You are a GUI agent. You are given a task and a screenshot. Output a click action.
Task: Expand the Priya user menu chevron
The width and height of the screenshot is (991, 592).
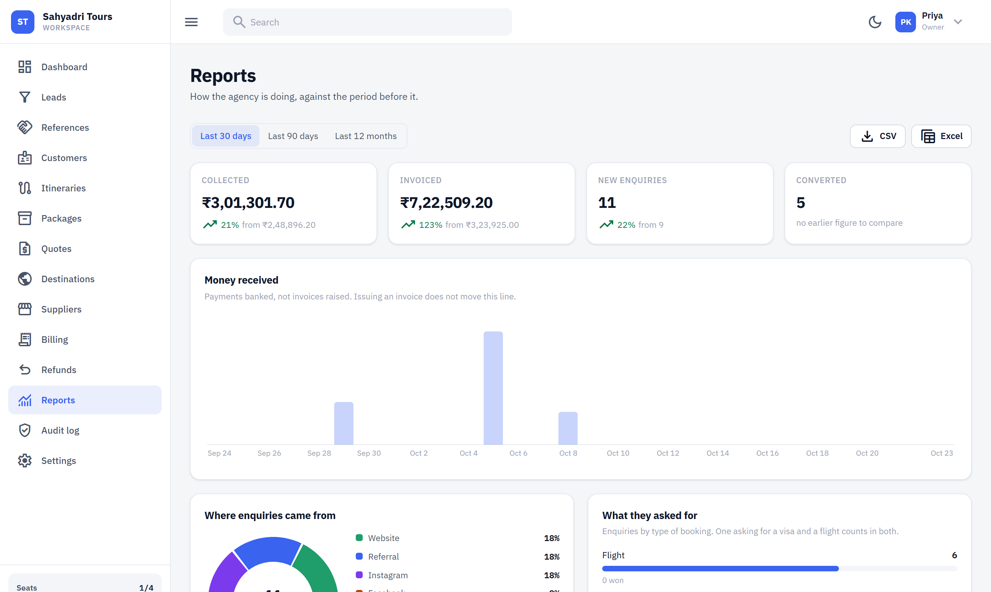958,22
